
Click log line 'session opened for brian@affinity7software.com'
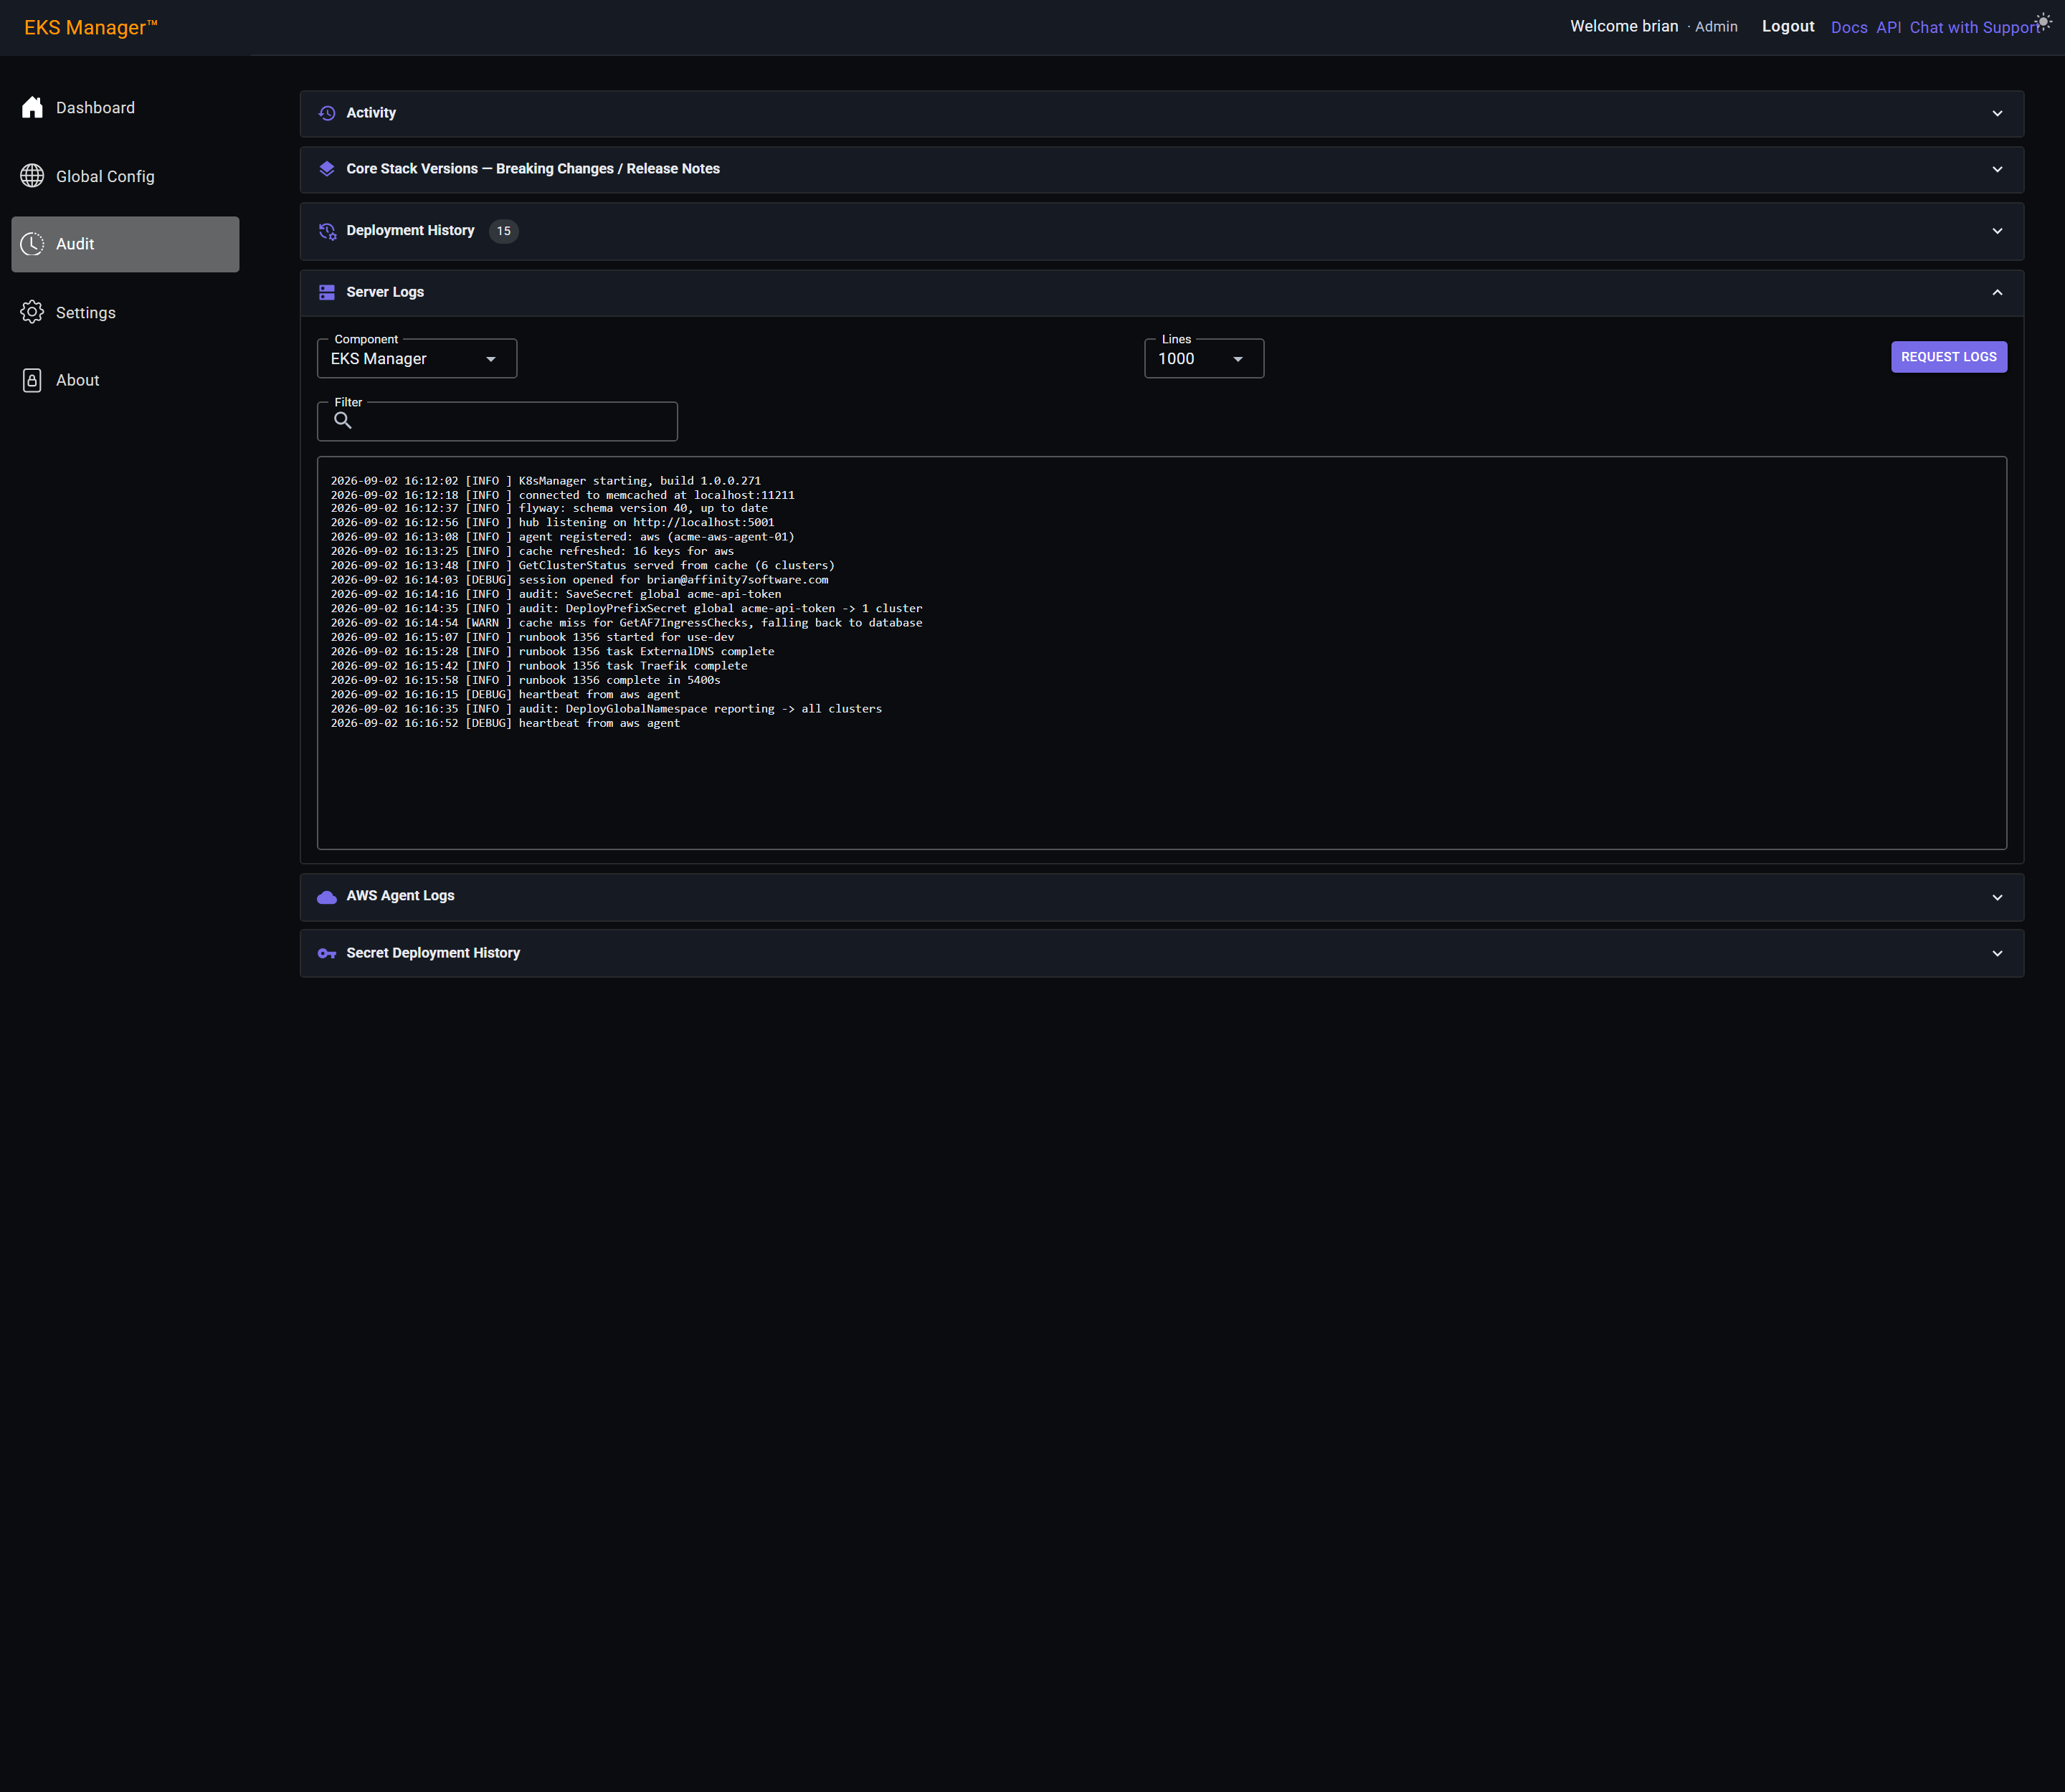tap(579, 580)
